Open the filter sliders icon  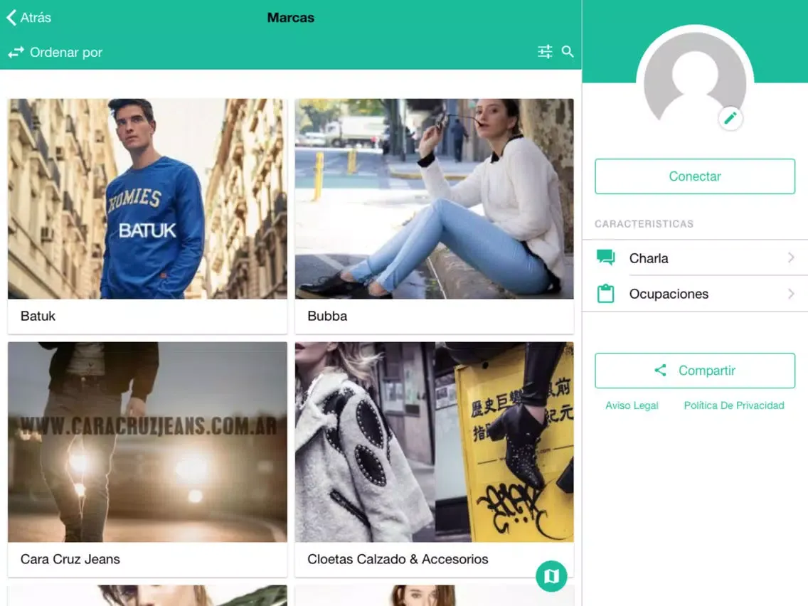point(545,51)
